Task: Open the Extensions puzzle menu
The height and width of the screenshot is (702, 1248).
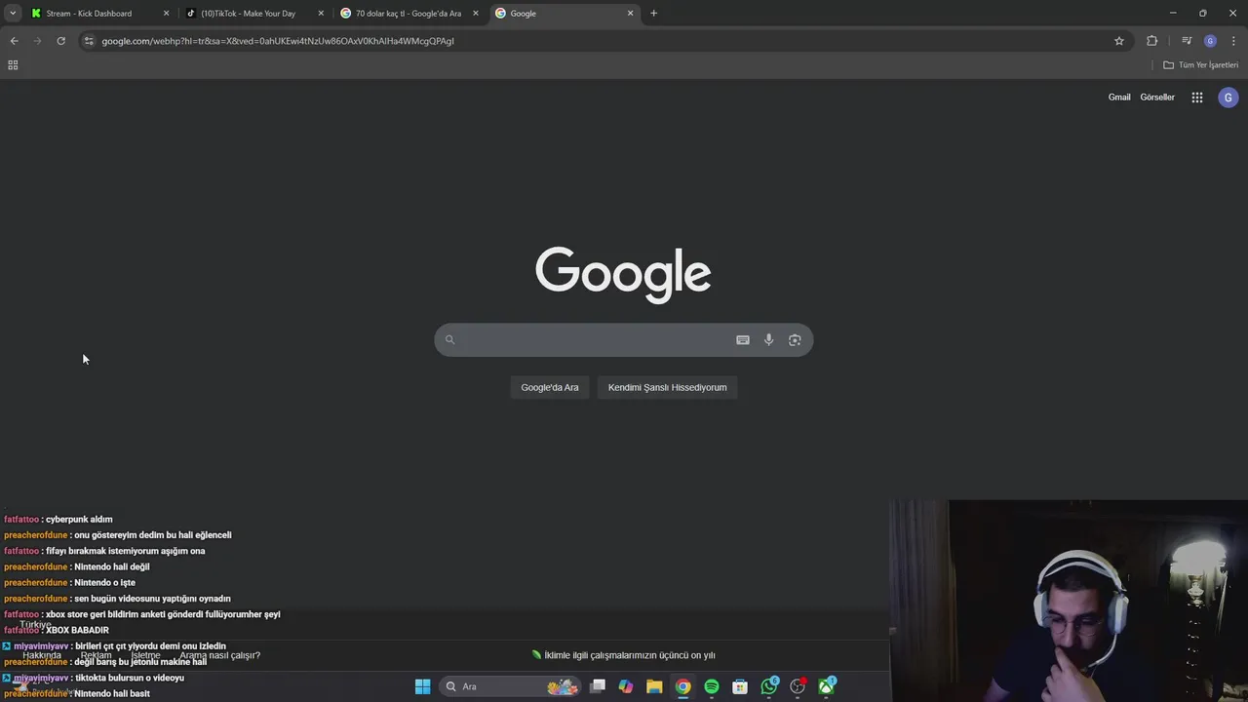Action: (1151, 41)
